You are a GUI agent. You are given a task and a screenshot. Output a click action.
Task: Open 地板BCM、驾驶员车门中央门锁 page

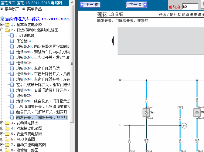click(x=43, y=52)
